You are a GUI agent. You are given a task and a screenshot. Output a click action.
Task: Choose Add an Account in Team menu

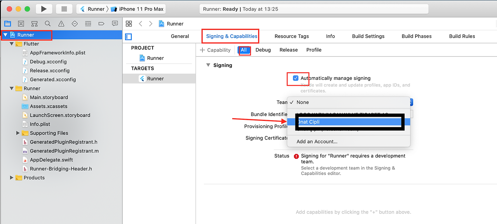pyautogui.click(x=348, y=141)
